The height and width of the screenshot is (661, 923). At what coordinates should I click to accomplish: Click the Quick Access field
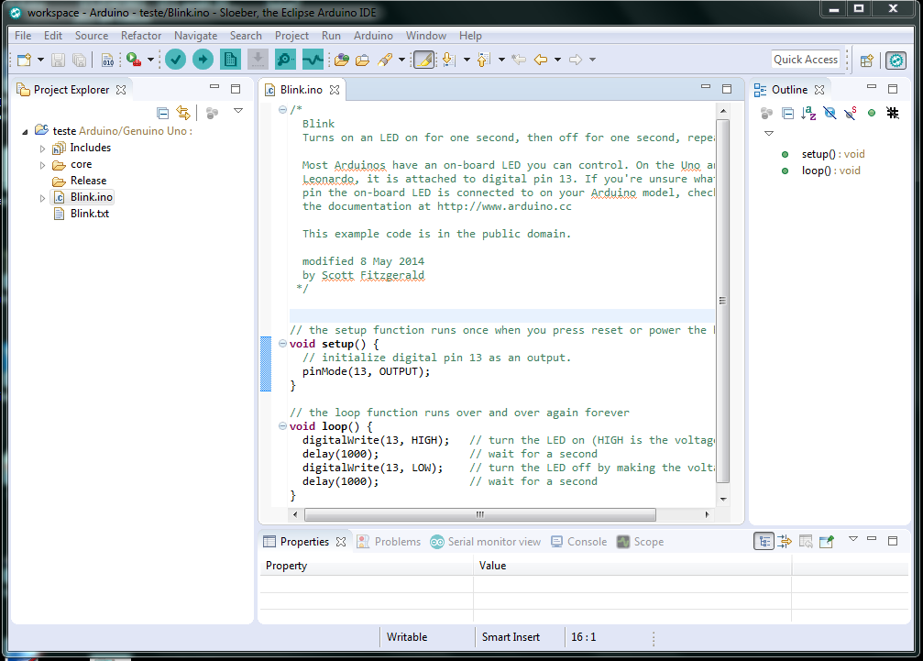point(805,59)
